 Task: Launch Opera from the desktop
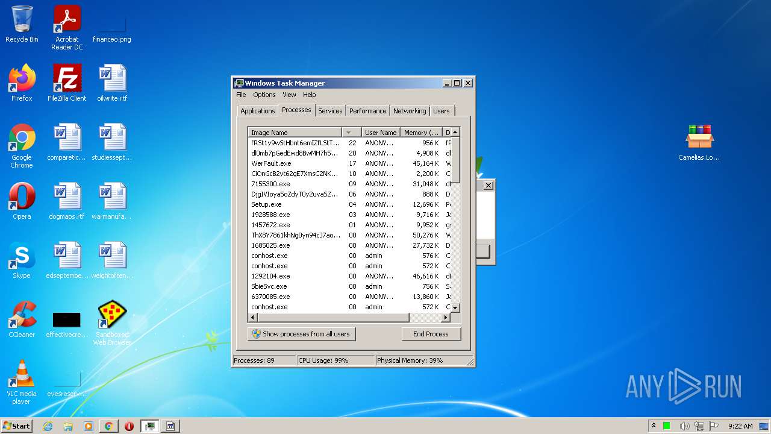[22, 201]
